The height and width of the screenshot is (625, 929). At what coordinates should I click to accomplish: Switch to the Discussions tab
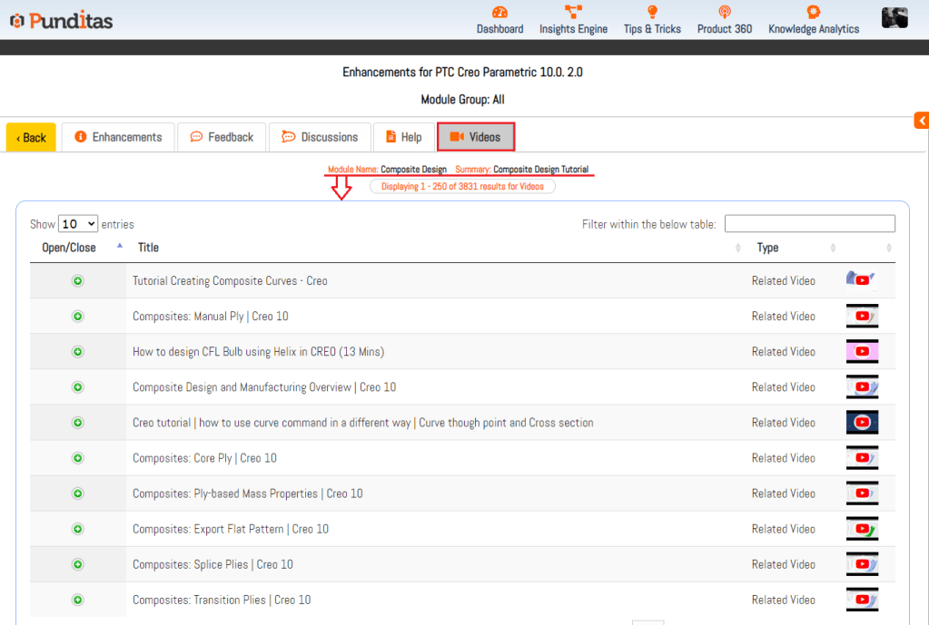pos(320,137)
